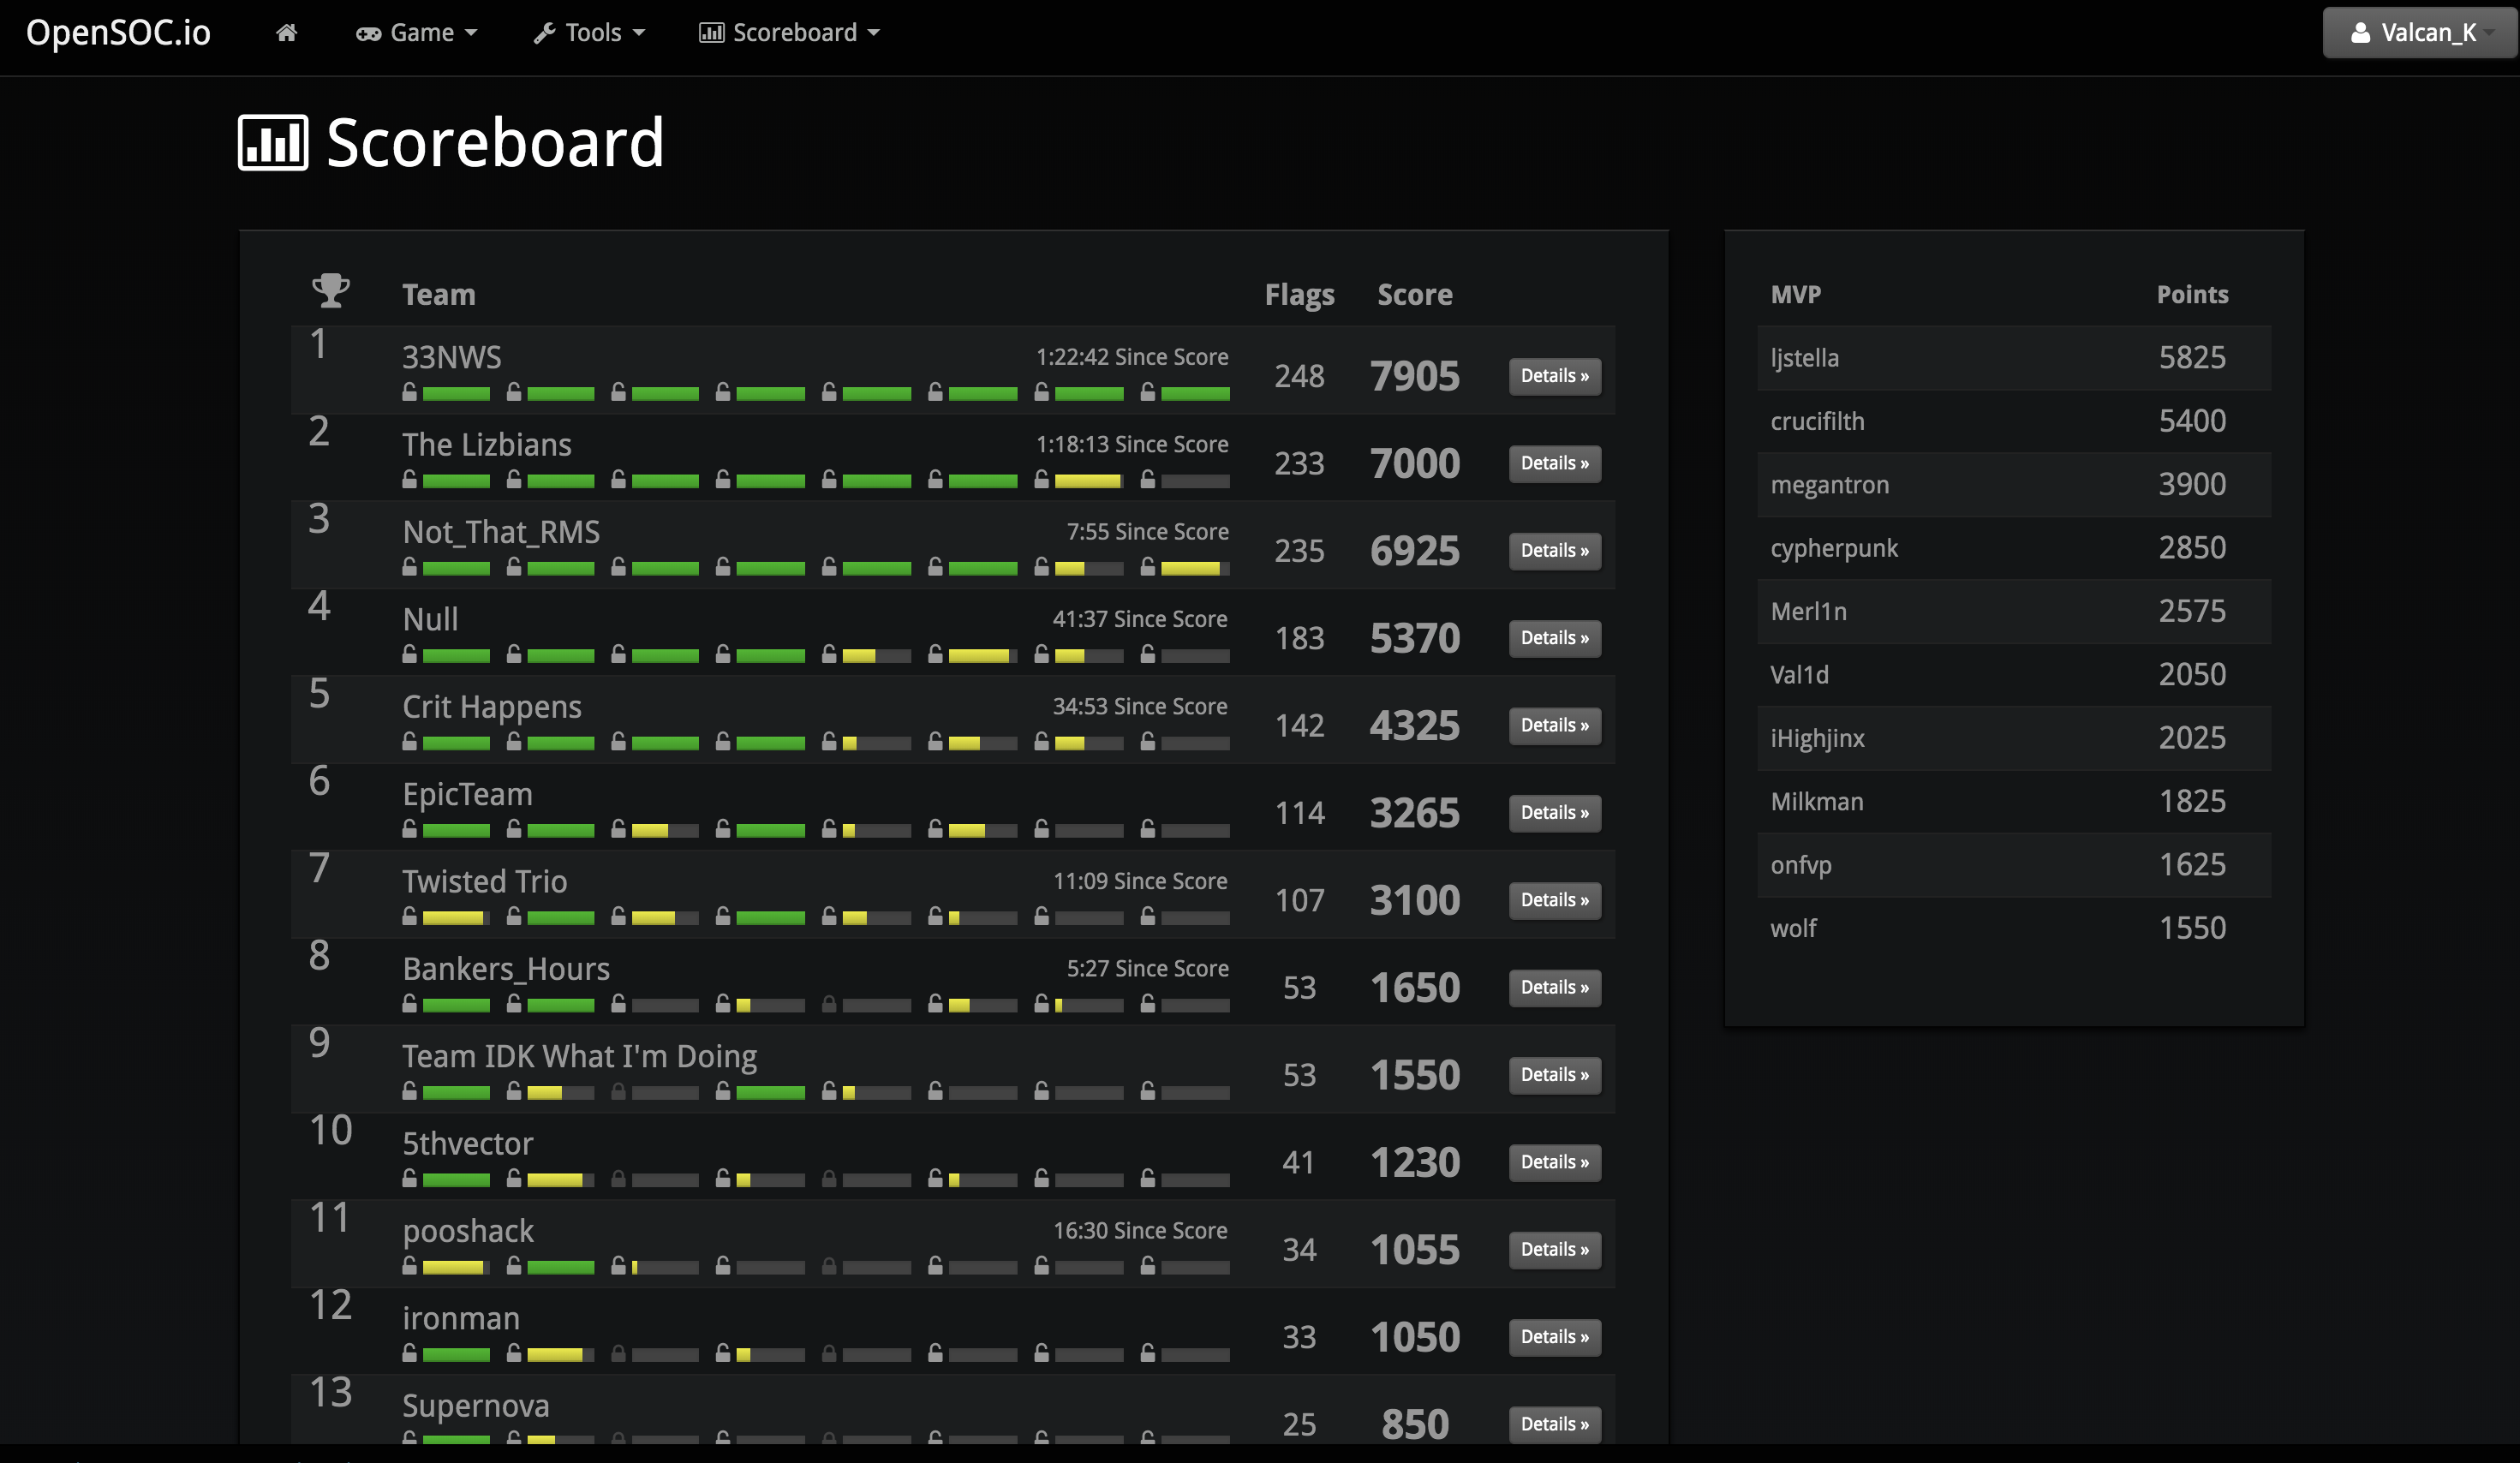Screen dimensions: 2520x1463
Task: Click first unlock icon under 33NWS
Action: click(x=409, y=392)
